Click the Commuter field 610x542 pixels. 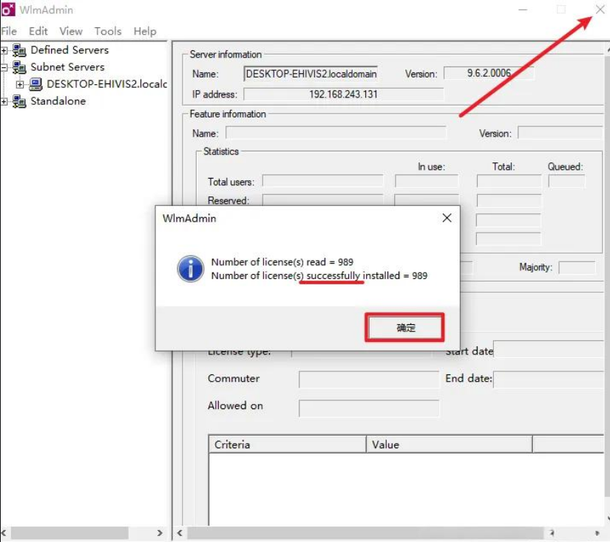369,380
